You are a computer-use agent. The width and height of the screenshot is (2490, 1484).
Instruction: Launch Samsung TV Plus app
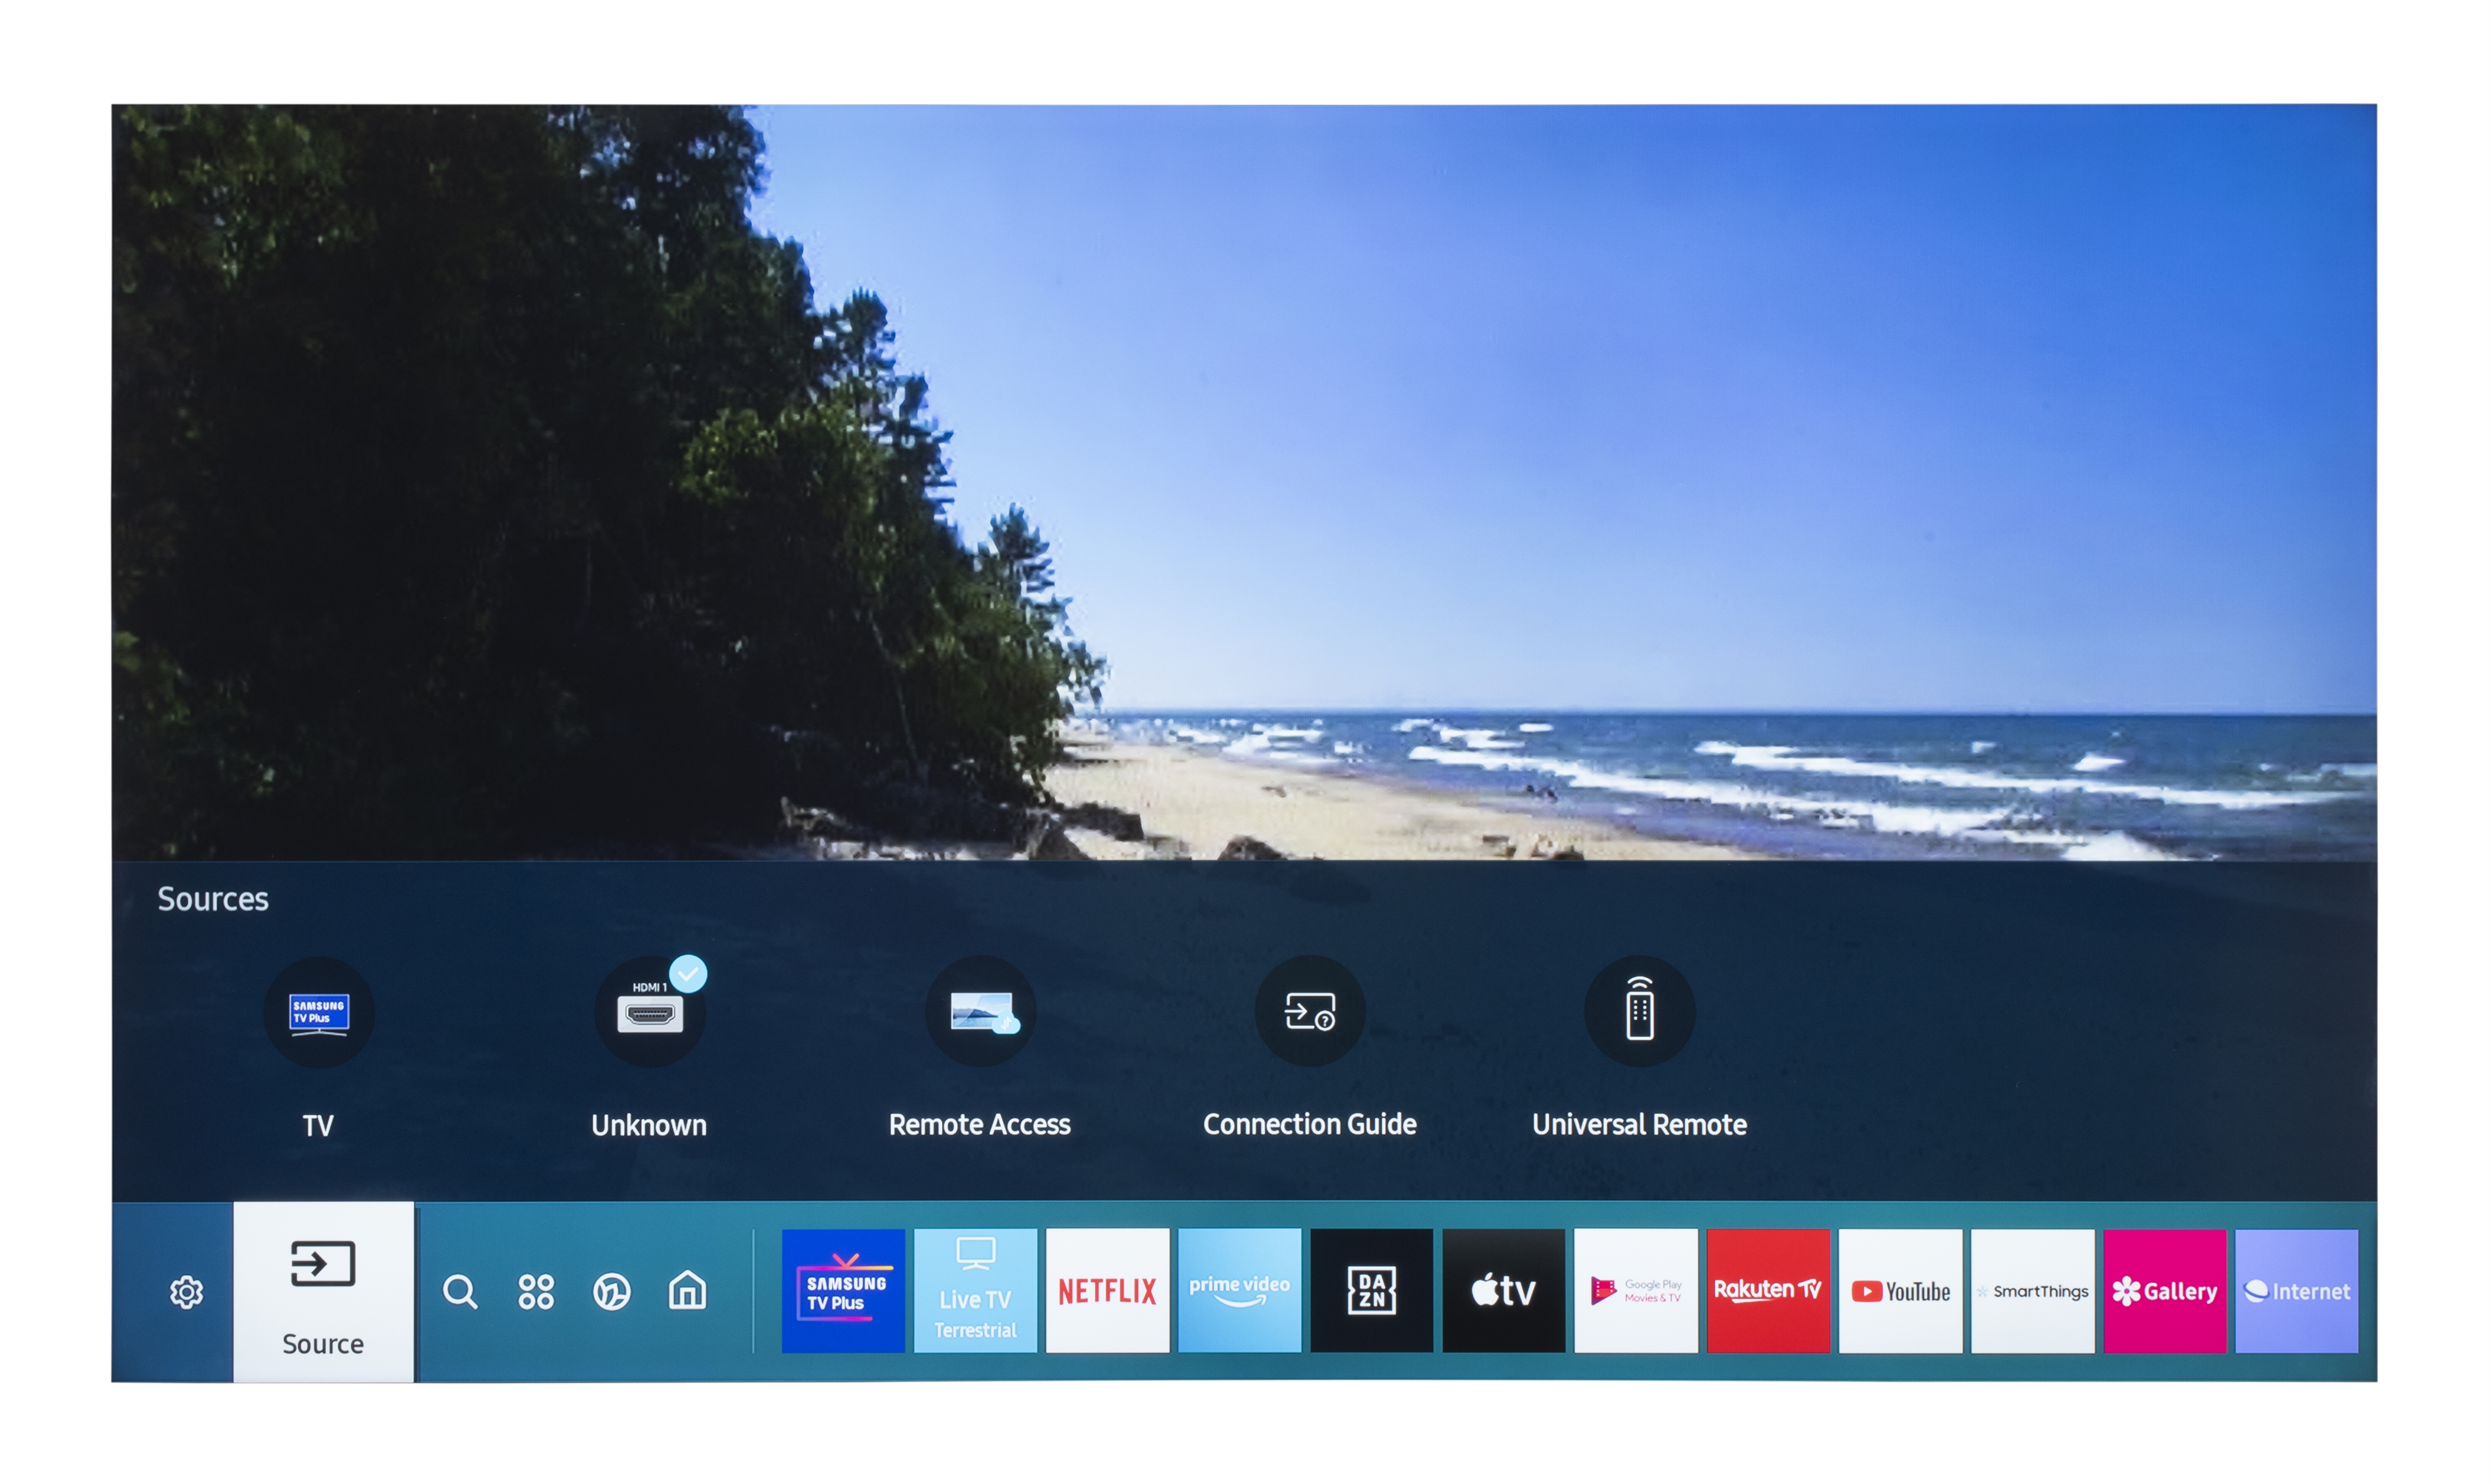pos(843,1291)
